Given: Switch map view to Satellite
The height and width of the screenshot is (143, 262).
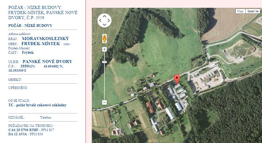Looking at the screenshot, I should (x=253, y=11).
